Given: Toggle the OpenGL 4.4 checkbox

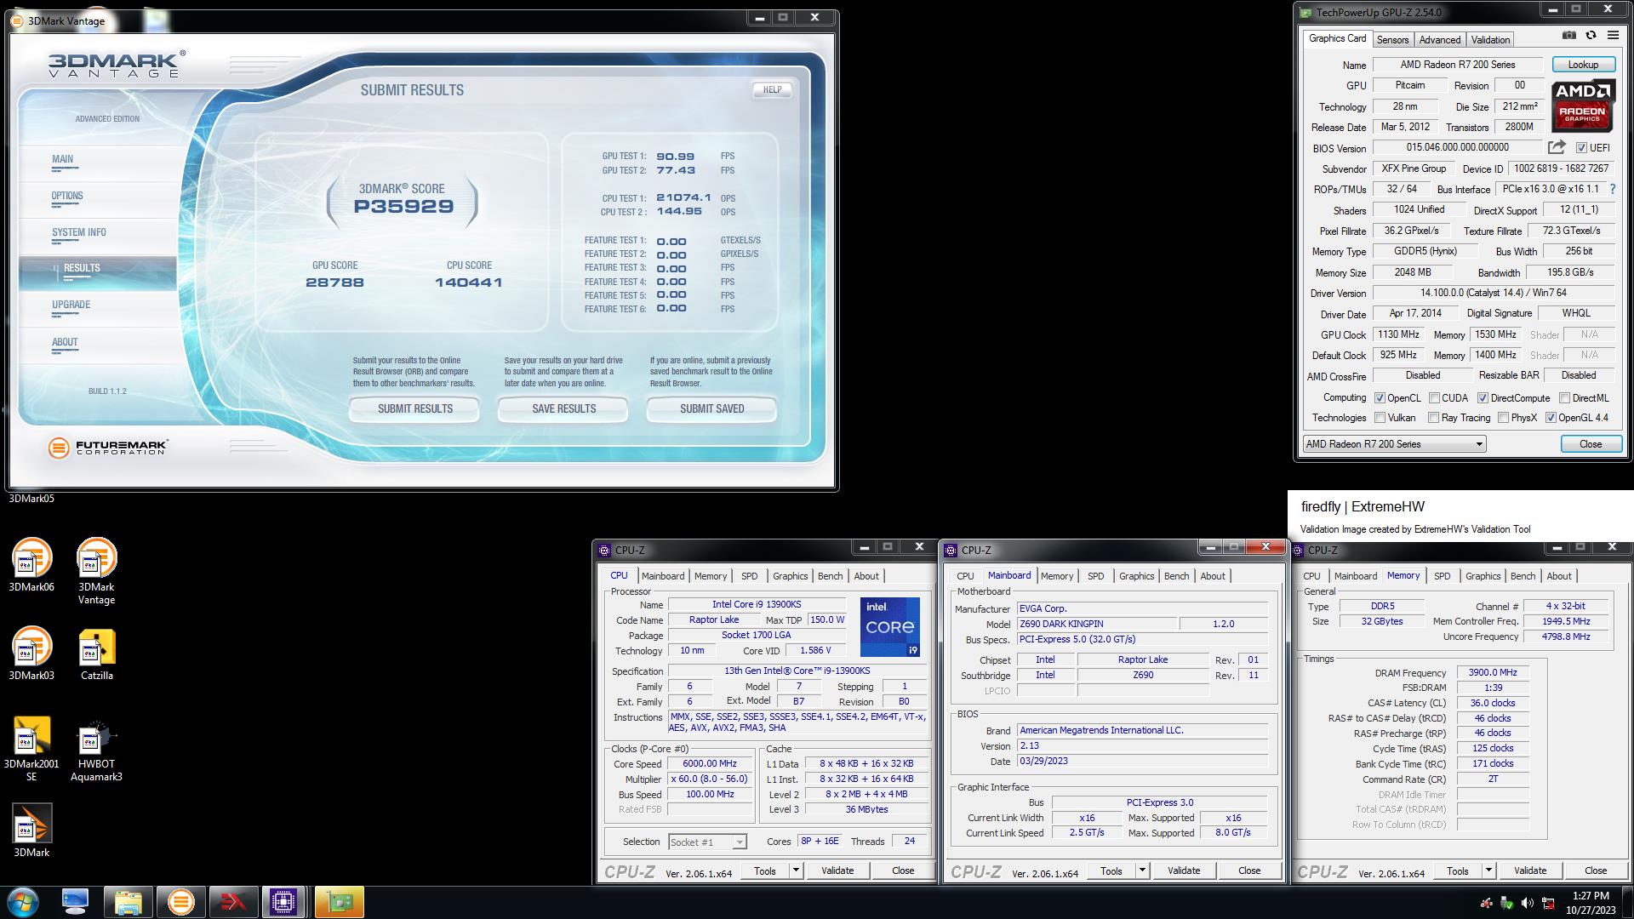Looking at the screenshot, I should [x=1551, y=418].
